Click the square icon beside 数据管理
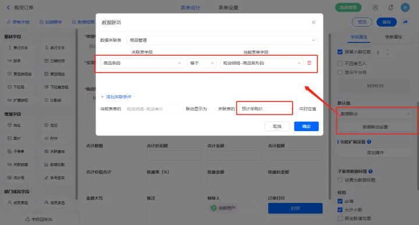The image size is (419, 225). (x=375, y=8)
